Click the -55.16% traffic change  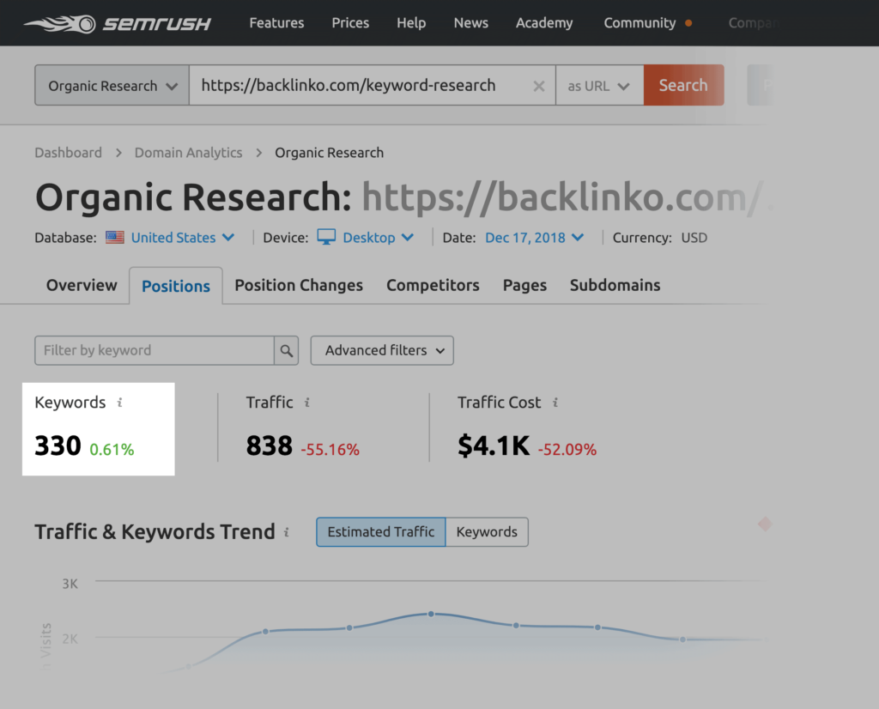coord(330,450)
